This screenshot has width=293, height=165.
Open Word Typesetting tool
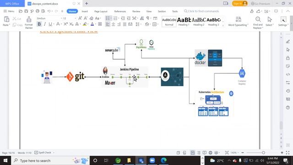pyautogui.click(x=238, y=21)
